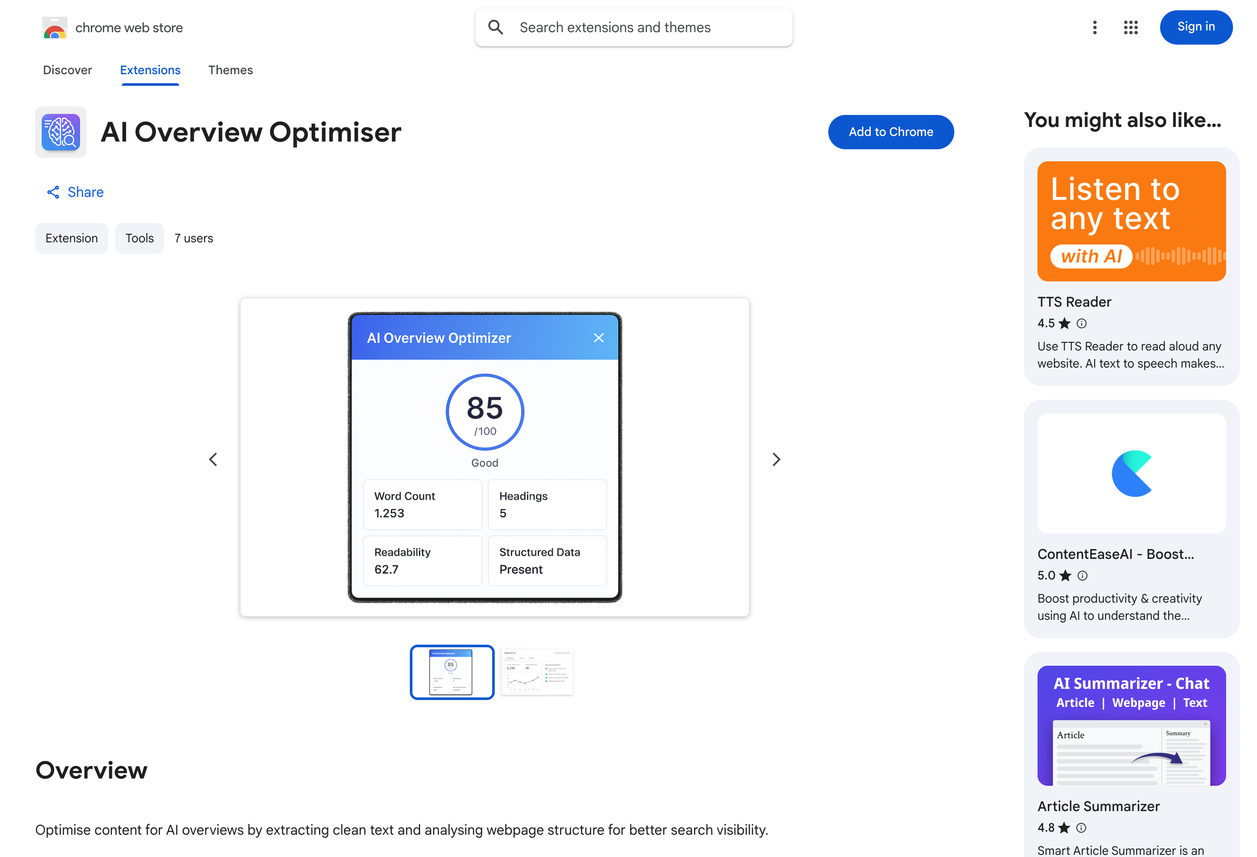Click the main AI Overview Optimizer screenshot
This screenshot has width=1257, height=857.
[494, 458]
